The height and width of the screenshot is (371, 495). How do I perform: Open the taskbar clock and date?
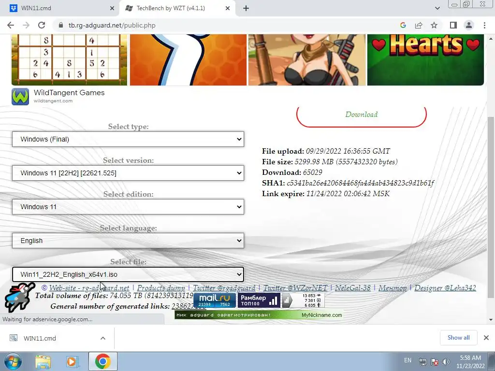470,362
